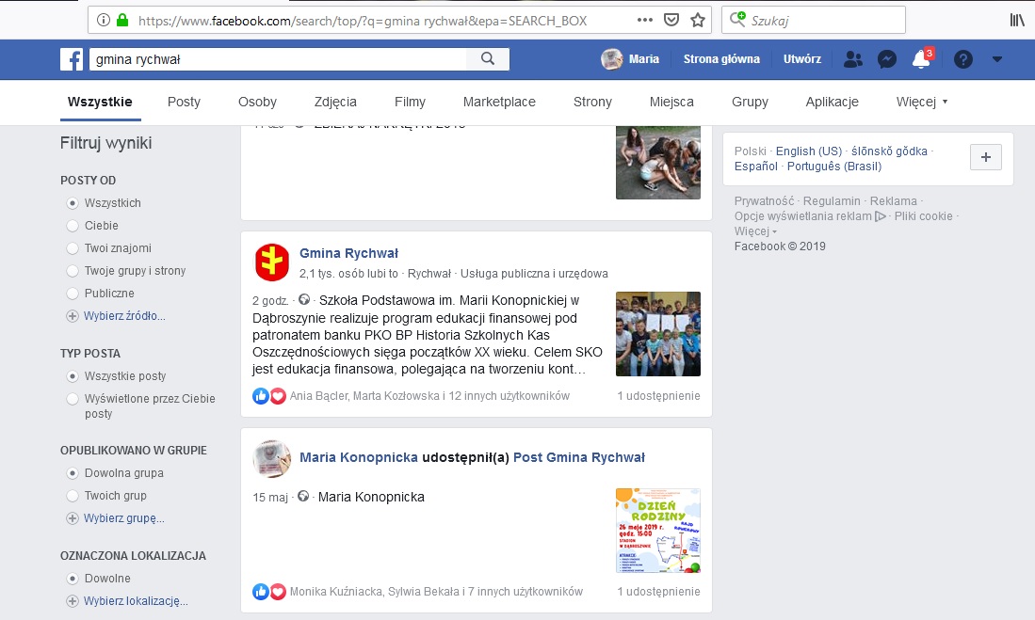Switch to the Aplikacje tab
The width and height of the screenshot is (1035, 620).
[x=832, y=102]
